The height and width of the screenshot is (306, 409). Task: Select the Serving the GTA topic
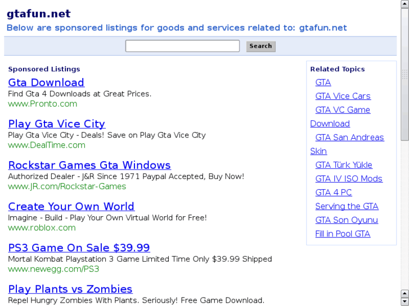[x=347, y=206]
